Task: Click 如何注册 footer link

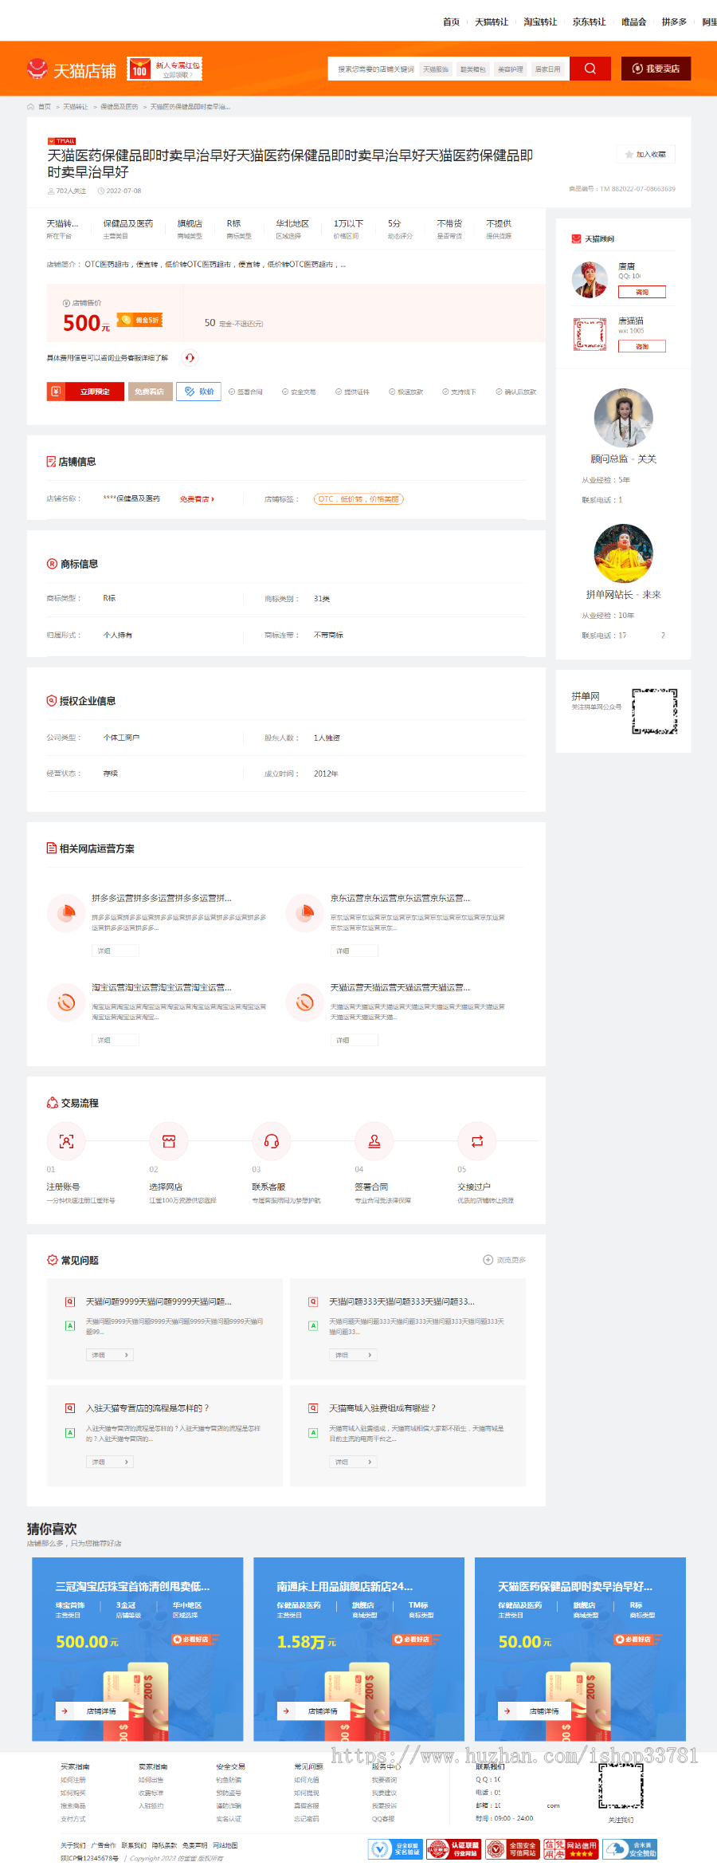Action: [72, 1780]
